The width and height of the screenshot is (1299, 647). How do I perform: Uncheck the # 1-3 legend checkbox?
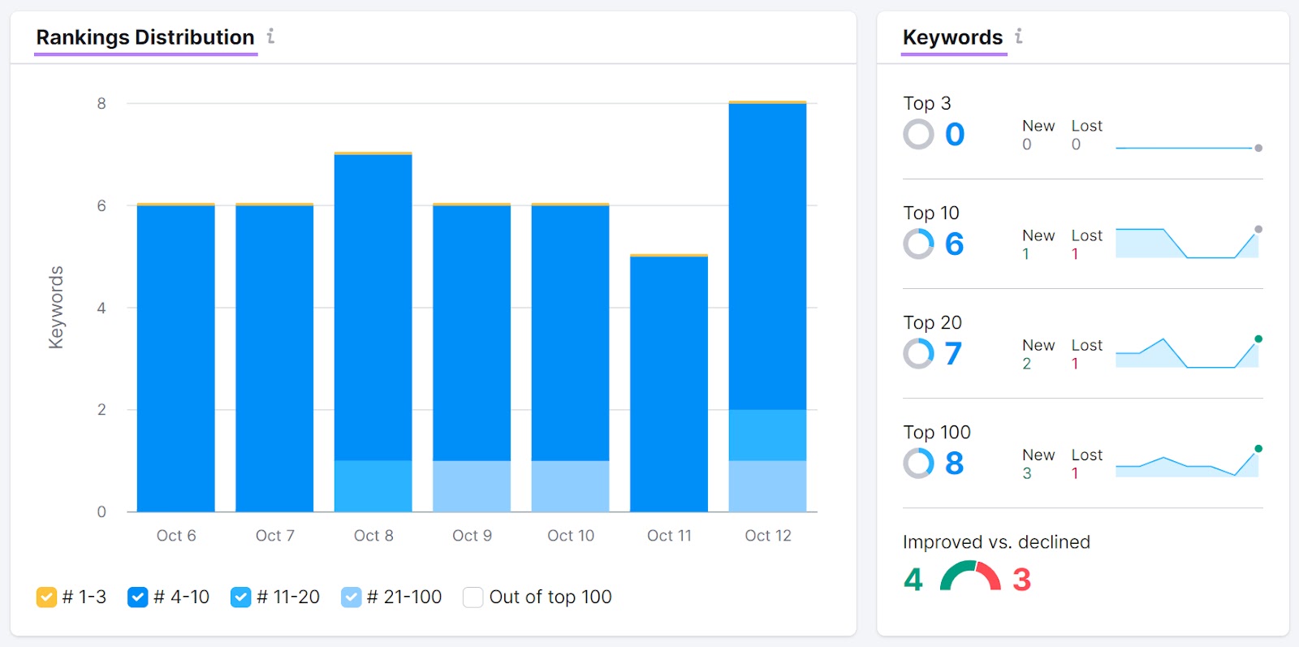[46, 597]
